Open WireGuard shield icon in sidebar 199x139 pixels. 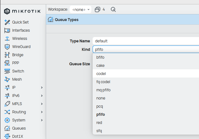pos(7,47)
